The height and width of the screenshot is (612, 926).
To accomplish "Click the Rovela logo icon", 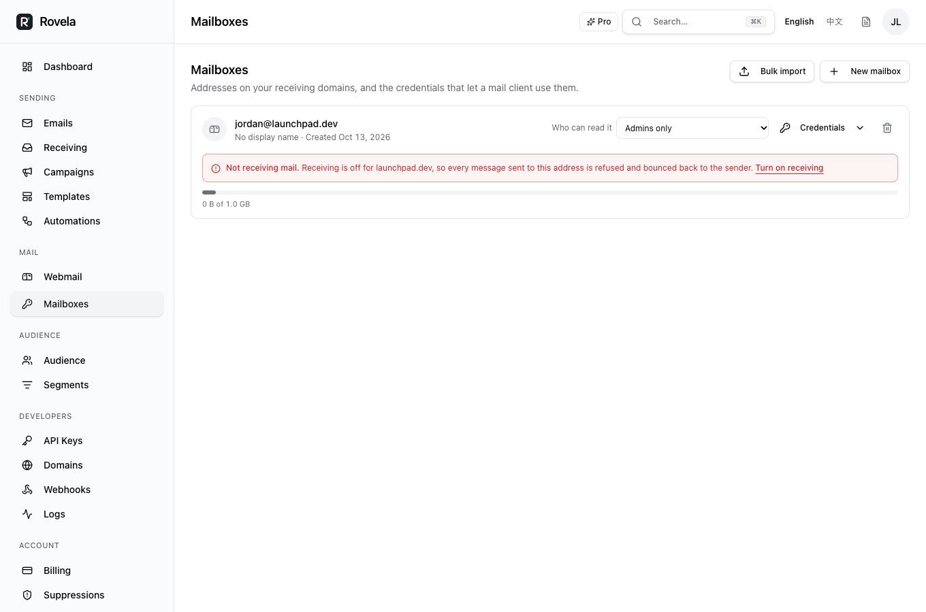I will click(x=25, y=22).
